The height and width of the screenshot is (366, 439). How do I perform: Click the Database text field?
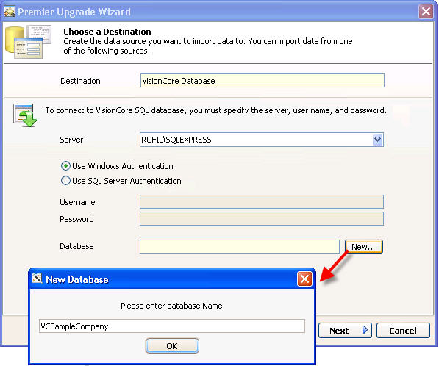240,246
